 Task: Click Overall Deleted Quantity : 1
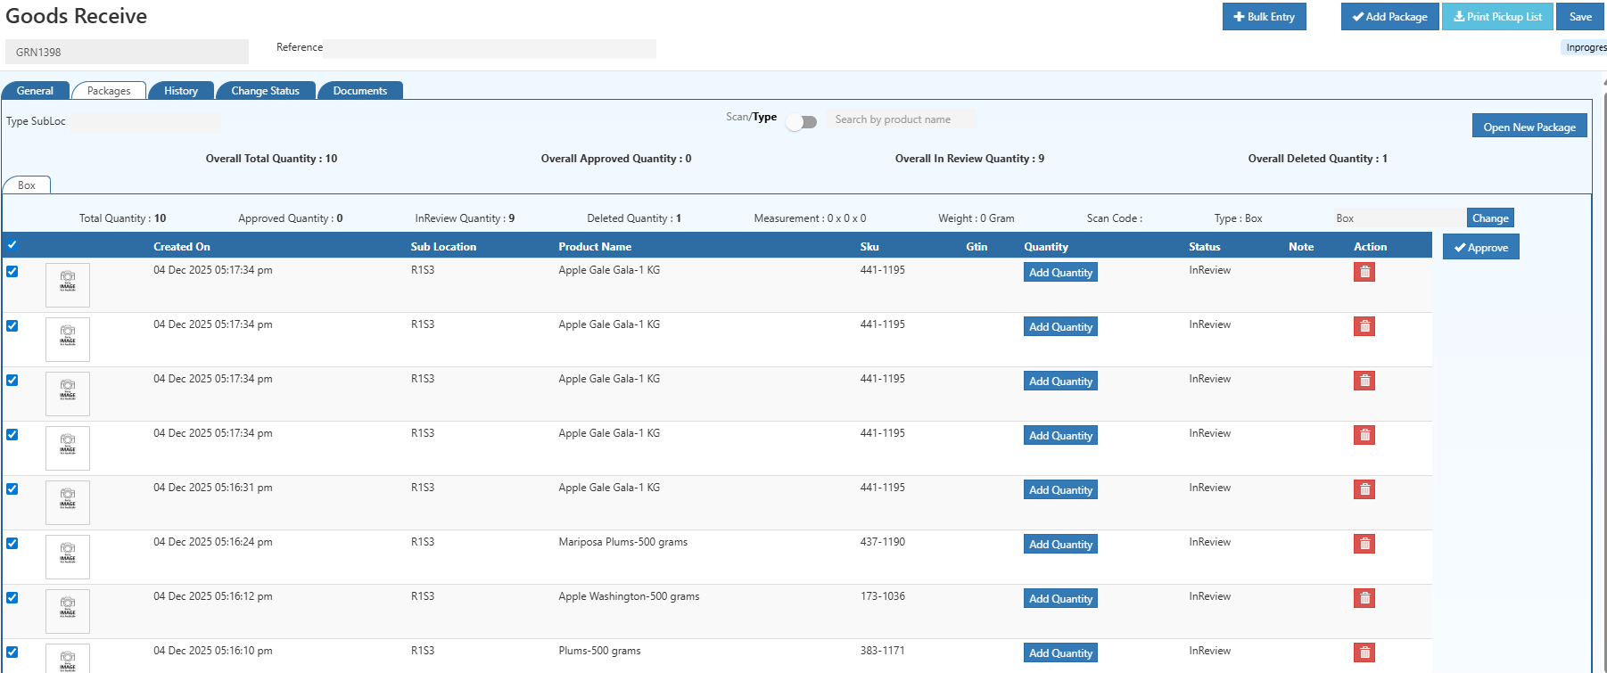(x=1317, y=159)
